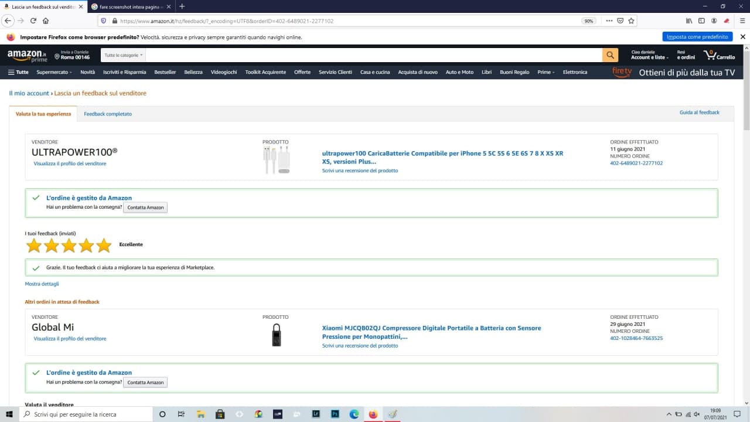The image size is (750, 422).
Task: Open the Xiaomi compressor product thumbnail
Action: (x=275, y=335)
